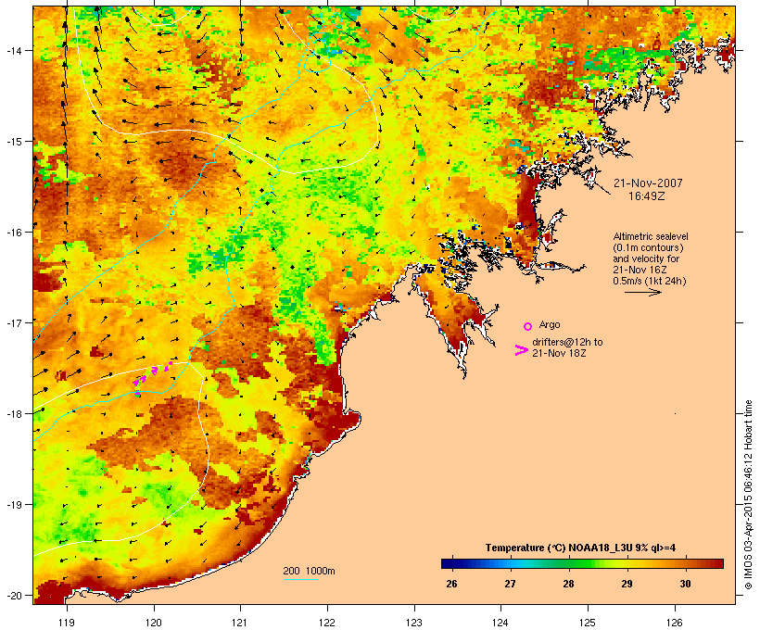Click the longitude label 121
The height and width of the screenshot is (630, 760).
[x=240, y=623]
